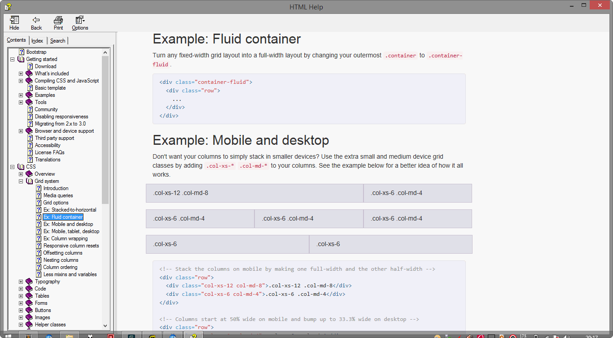Expand the Buttons node

pyautogui.click(x=21, y=310)
